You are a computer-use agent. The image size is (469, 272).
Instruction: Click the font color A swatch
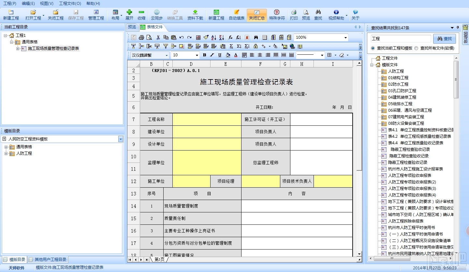tap(236, 55)
